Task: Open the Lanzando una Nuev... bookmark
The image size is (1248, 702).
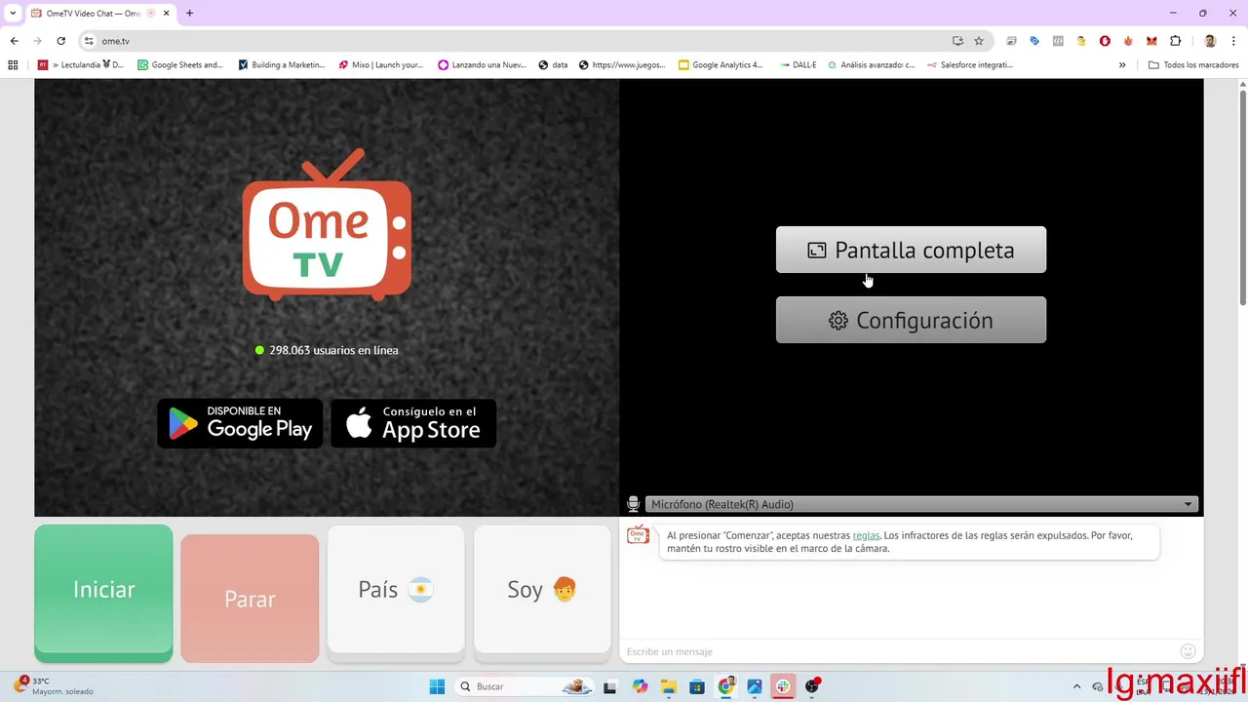Action: pyautogui.click(x=483, y=65)
